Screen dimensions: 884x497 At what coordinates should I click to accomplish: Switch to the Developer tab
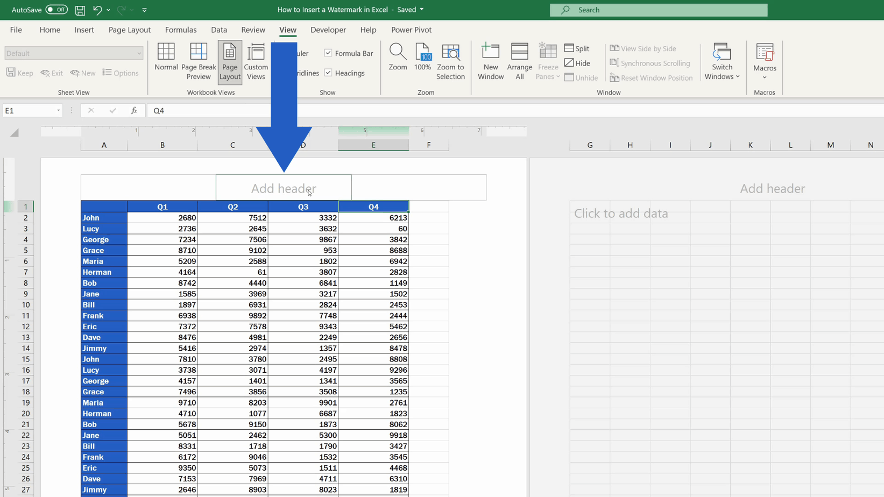click(x=328, y=30)
